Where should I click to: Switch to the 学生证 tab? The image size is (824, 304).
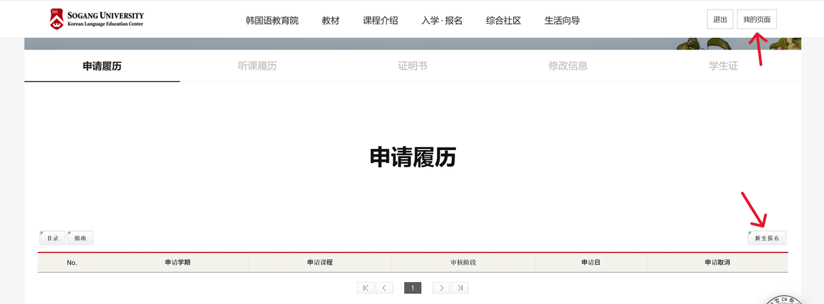pyautogui.click(x=724, y=66)
